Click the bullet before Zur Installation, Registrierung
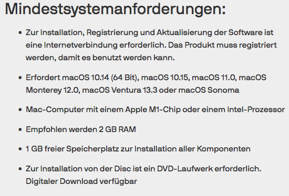Screen dimensions: 289x196 (x=20, y=33)
